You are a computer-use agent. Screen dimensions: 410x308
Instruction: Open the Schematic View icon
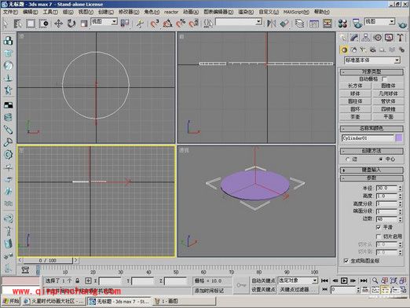[x=328, y=24]
